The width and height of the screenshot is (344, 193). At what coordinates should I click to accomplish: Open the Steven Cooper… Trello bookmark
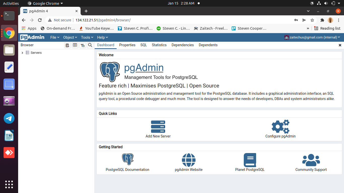click(249, 28)
